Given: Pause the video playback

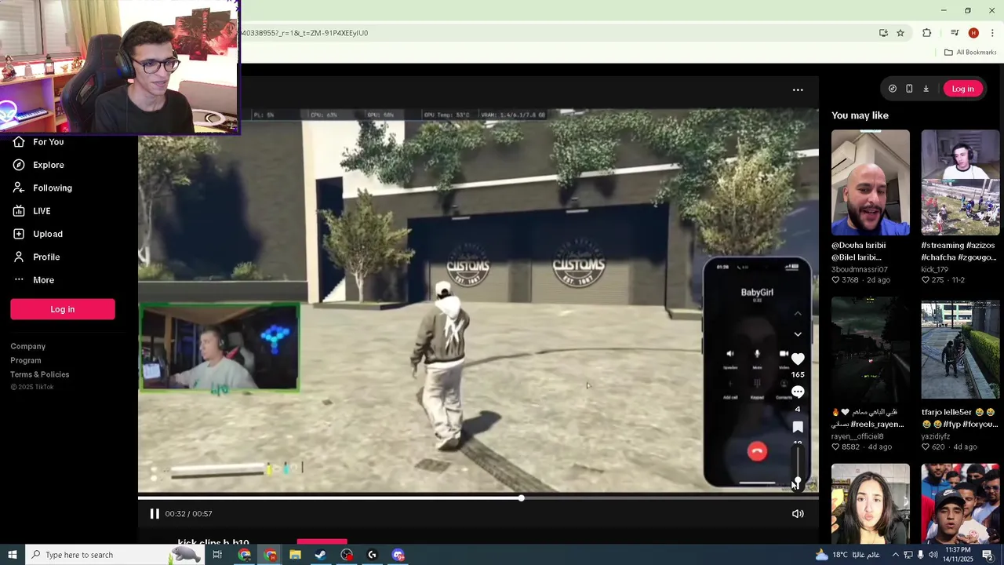Looking at the screenshot, I should 155,514.
